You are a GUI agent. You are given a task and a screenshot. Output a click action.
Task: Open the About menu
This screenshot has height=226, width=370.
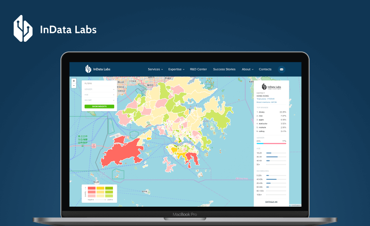[247, 69]
